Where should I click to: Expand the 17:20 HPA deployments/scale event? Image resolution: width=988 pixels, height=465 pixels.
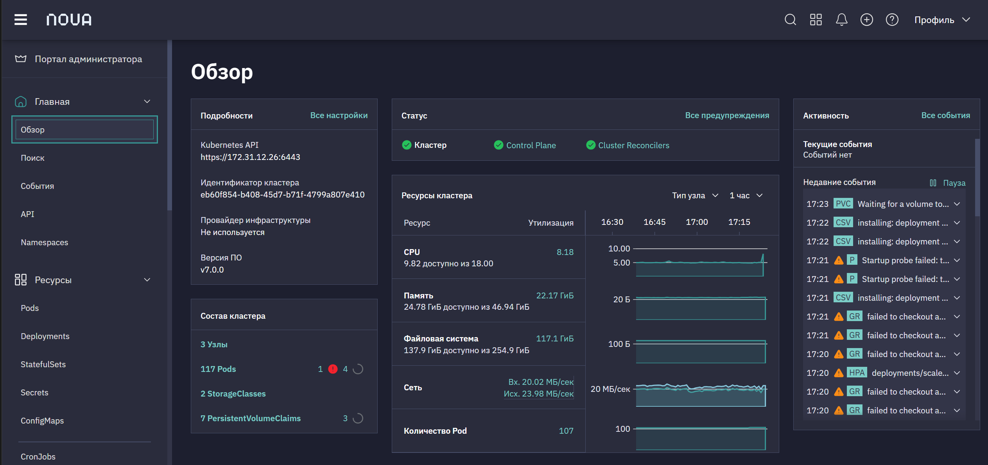pos(957,373)
